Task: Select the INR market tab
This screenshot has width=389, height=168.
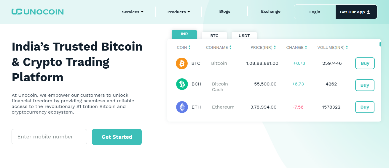Action: (184, 34)
